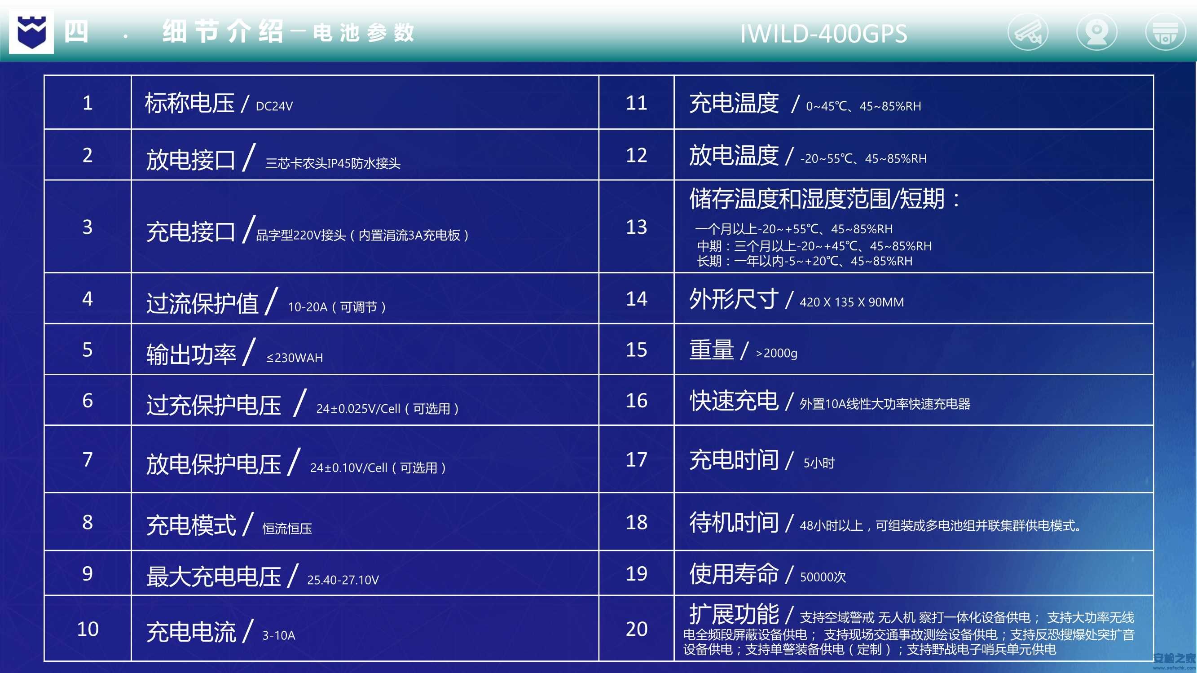Image resolution: width=1197 pixels, height=673 pixels.
Task: Select the 扩展功能 row label
Action: point(734,614)
